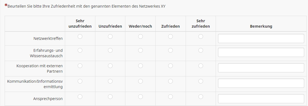The height and width of the screenshot is (106, 308).
Task: Click the Bemerkung field for Ansprechperson
Action: pos(261,99)
